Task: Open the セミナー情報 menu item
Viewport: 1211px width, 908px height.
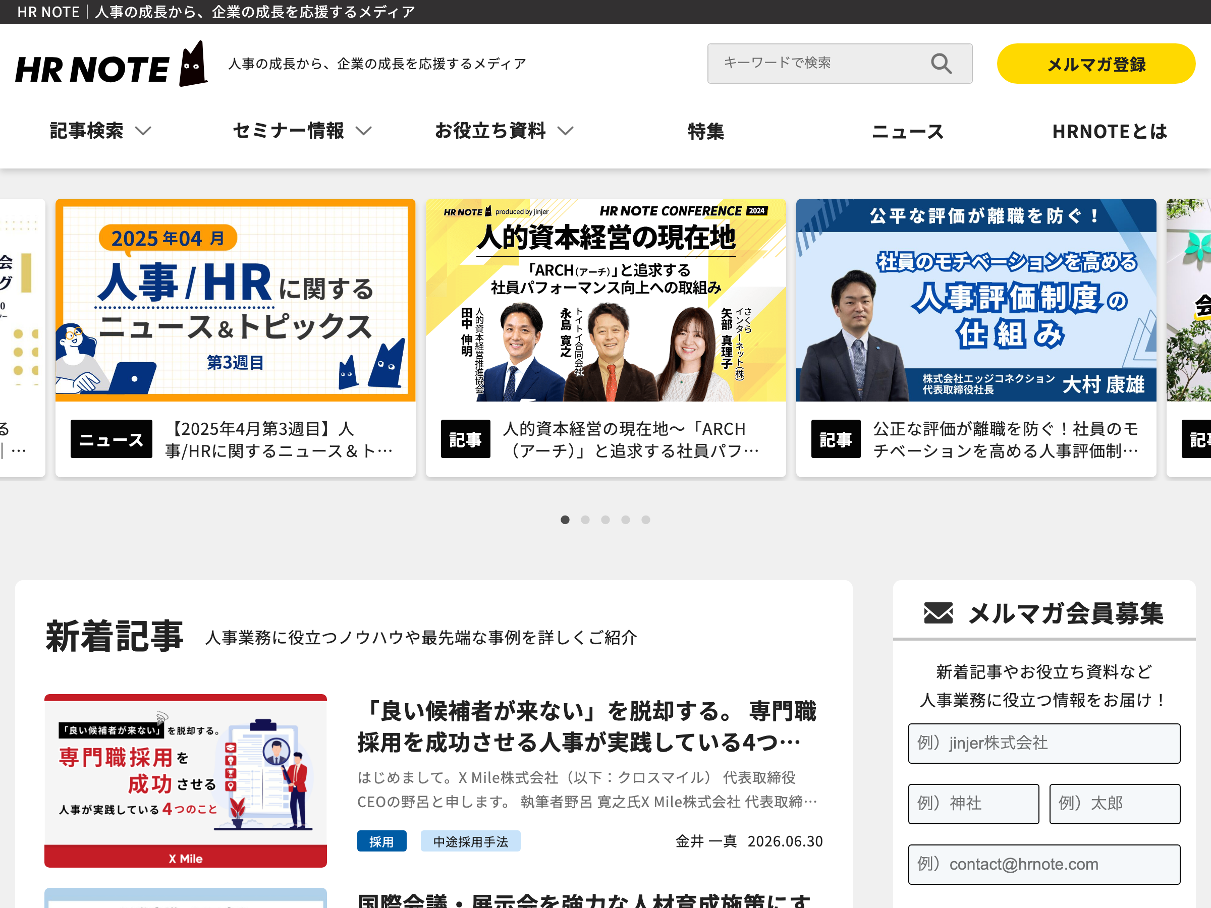Action: tap(289, 131)
